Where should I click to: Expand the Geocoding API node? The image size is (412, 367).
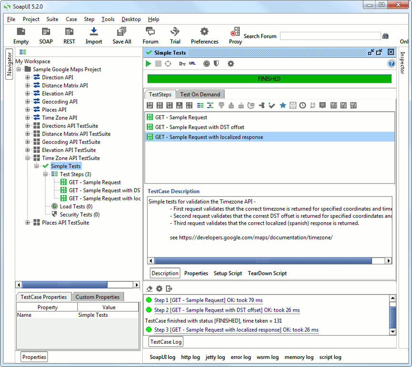point(27,102)
